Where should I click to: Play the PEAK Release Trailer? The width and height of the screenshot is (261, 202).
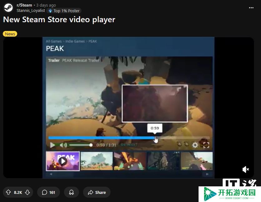(x=52, y=145)
